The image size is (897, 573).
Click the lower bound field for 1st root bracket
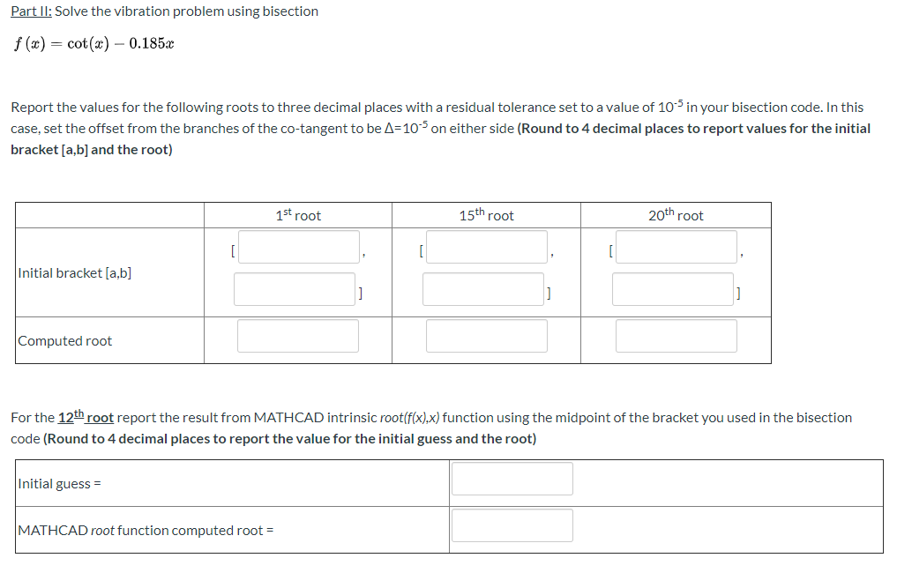pos(297,247)
